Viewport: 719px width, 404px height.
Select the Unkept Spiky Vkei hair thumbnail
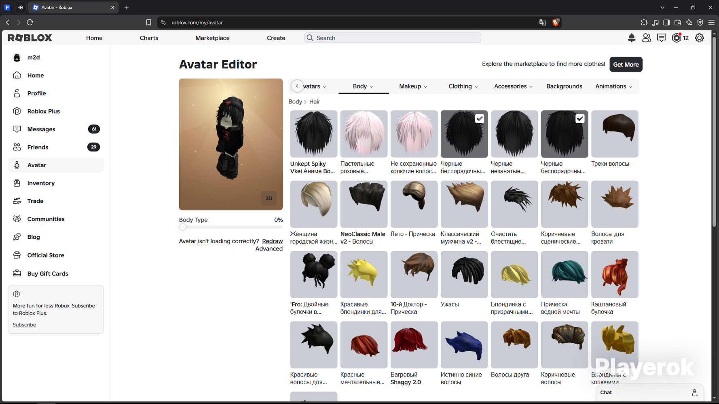click(x=314, y=134)
